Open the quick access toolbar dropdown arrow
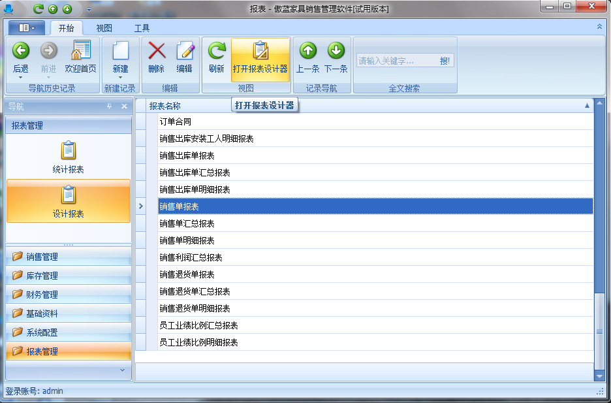Image resolution: width=611 pixels, height=403 pixels. [x=89, y=9]
